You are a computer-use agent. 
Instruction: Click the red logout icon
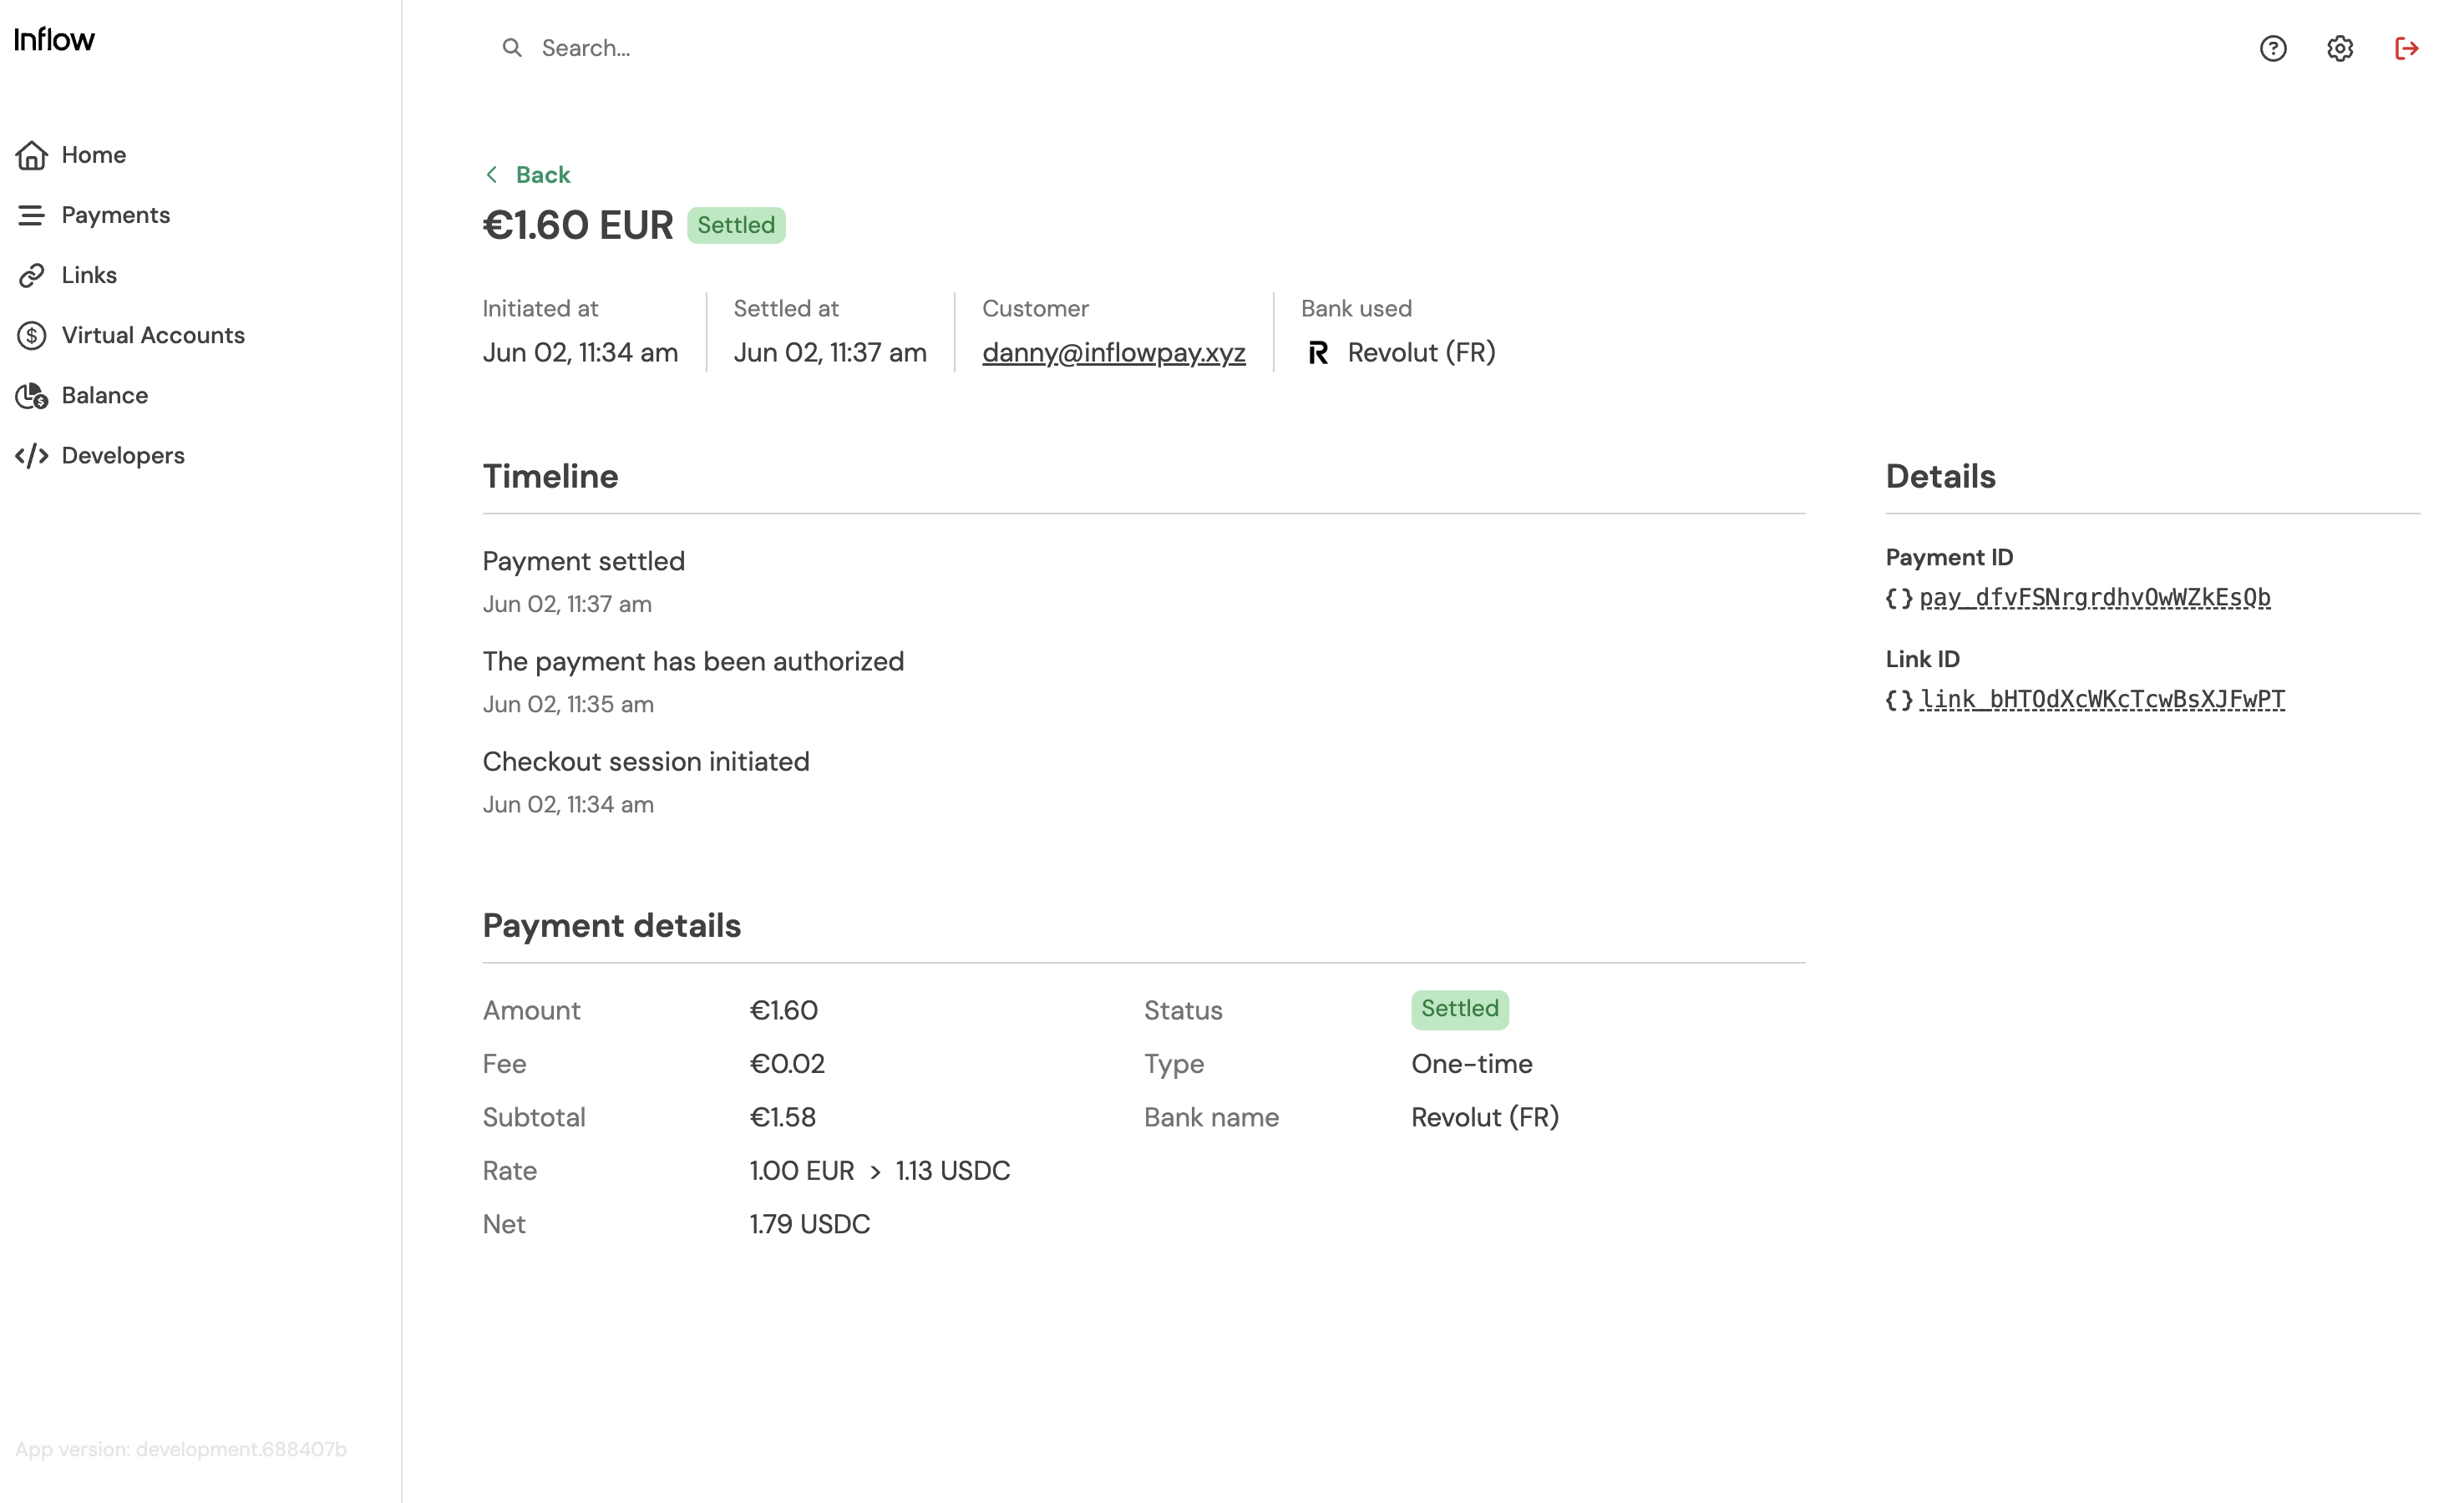click(2406, 48)
